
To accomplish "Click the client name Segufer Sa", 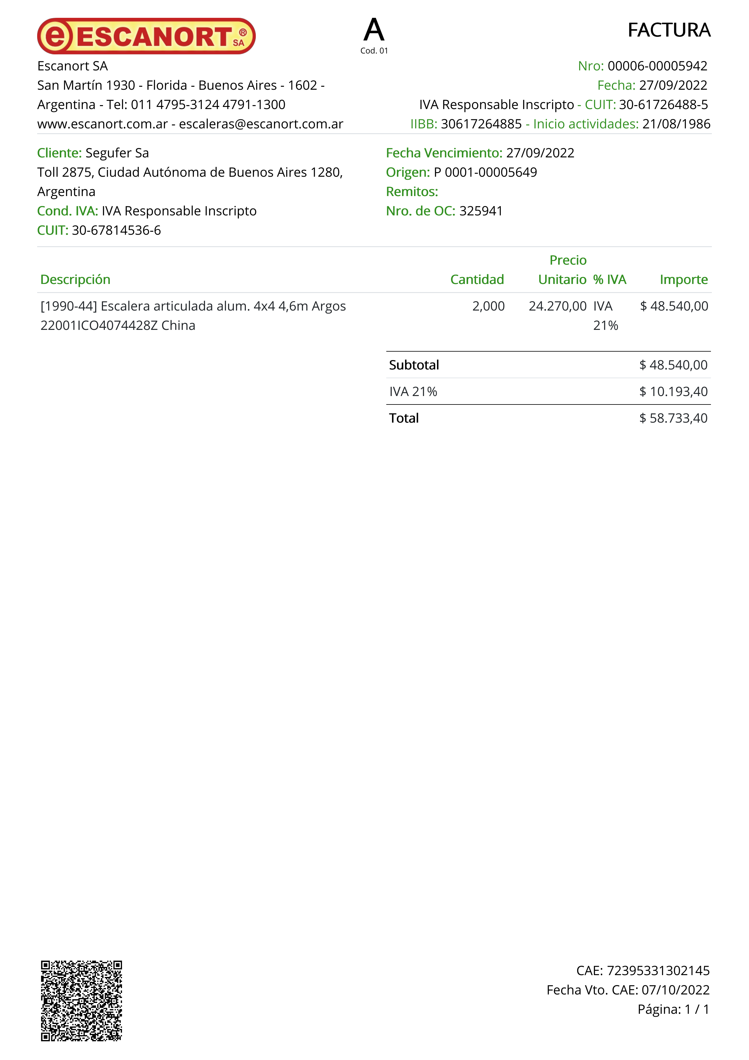I will point(117,153).
